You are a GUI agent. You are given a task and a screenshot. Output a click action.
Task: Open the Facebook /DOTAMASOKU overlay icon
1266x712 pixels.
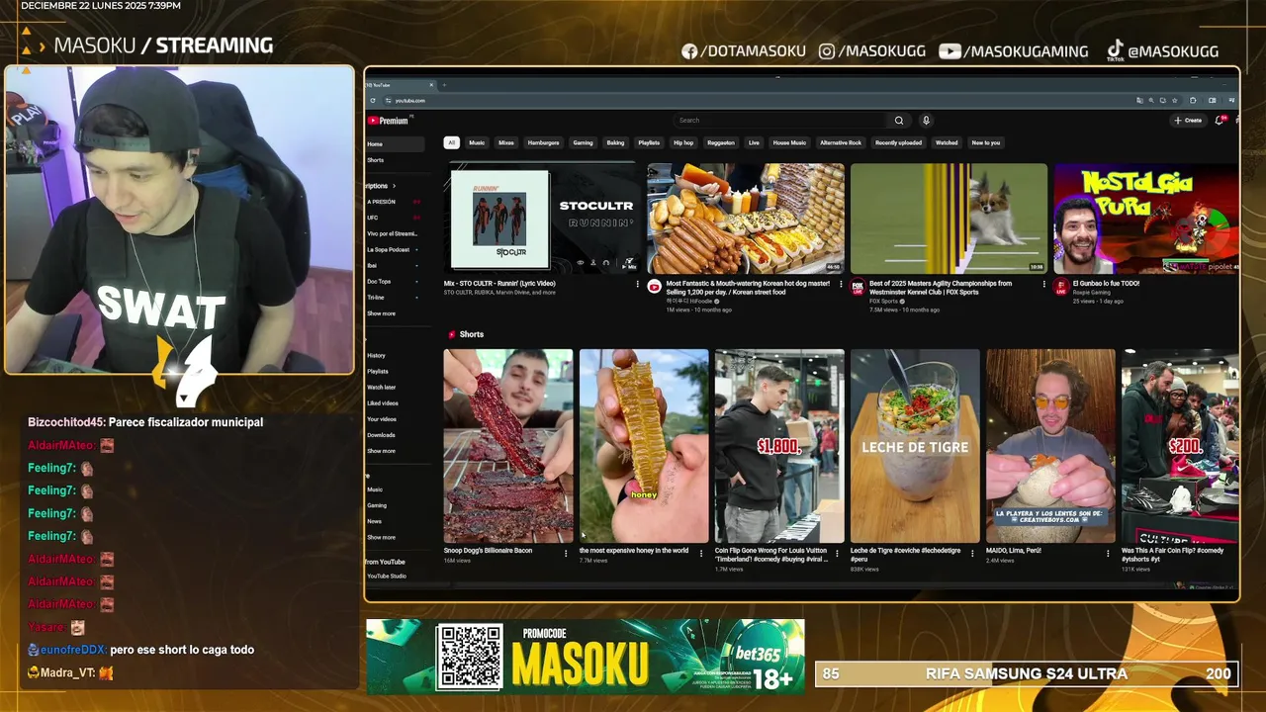689,51
